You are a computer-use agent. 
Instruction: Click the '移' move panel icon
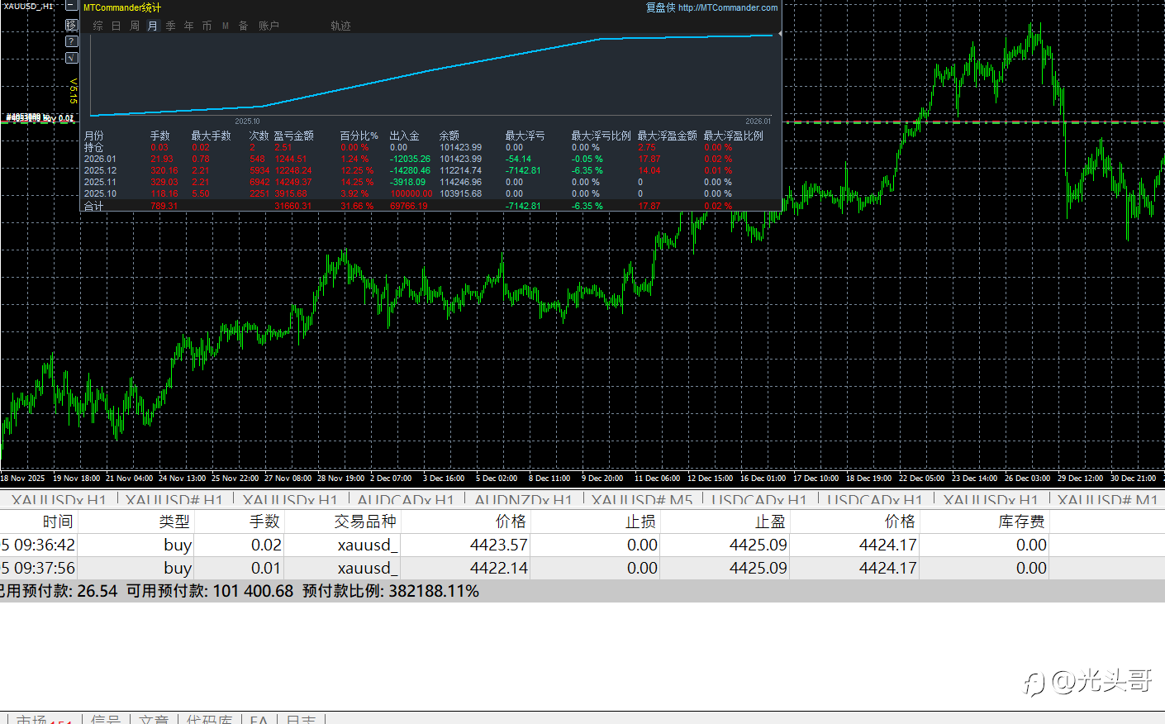tap(72, 25)
